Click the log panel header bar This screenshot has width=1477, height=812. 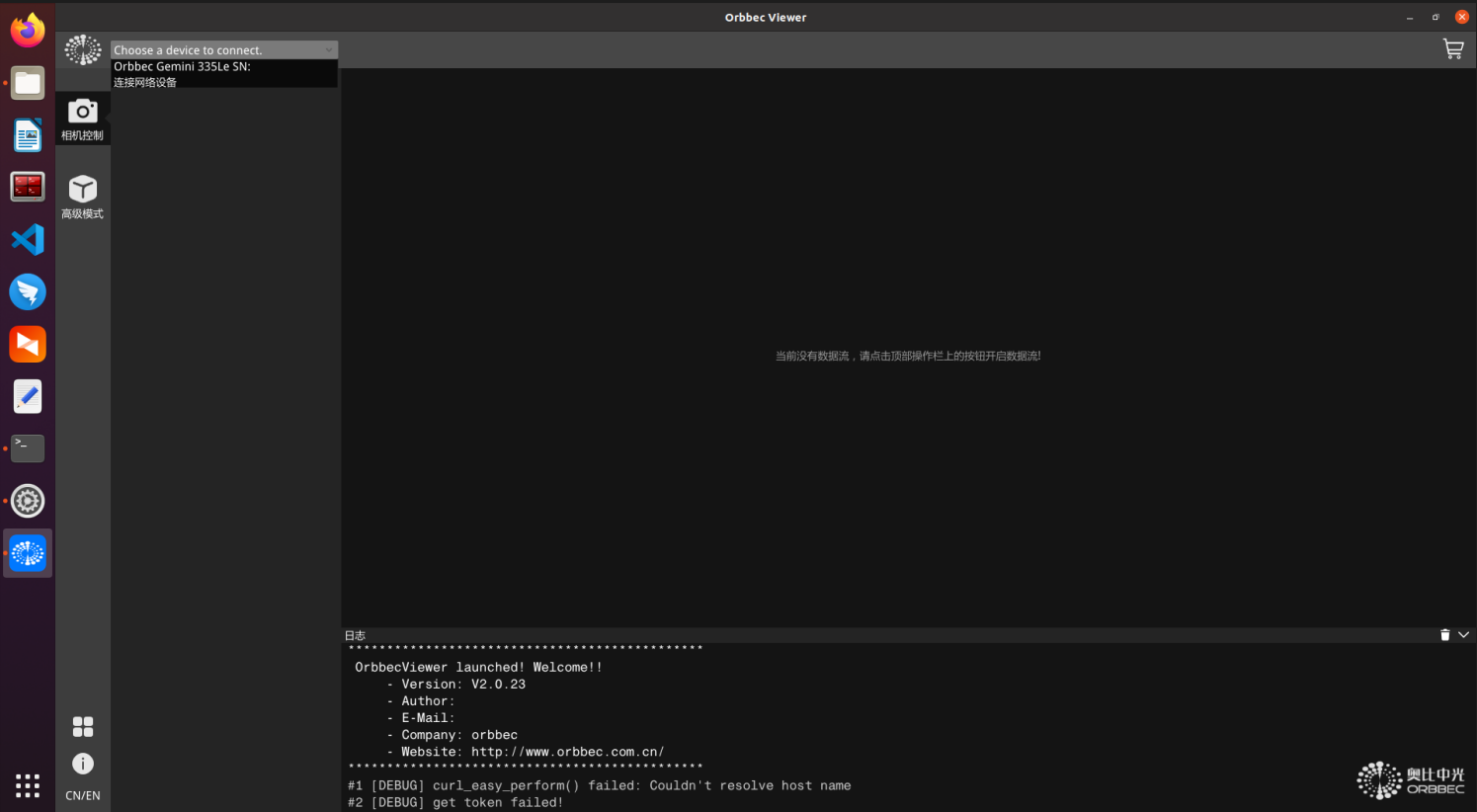(x=889, y=635)
